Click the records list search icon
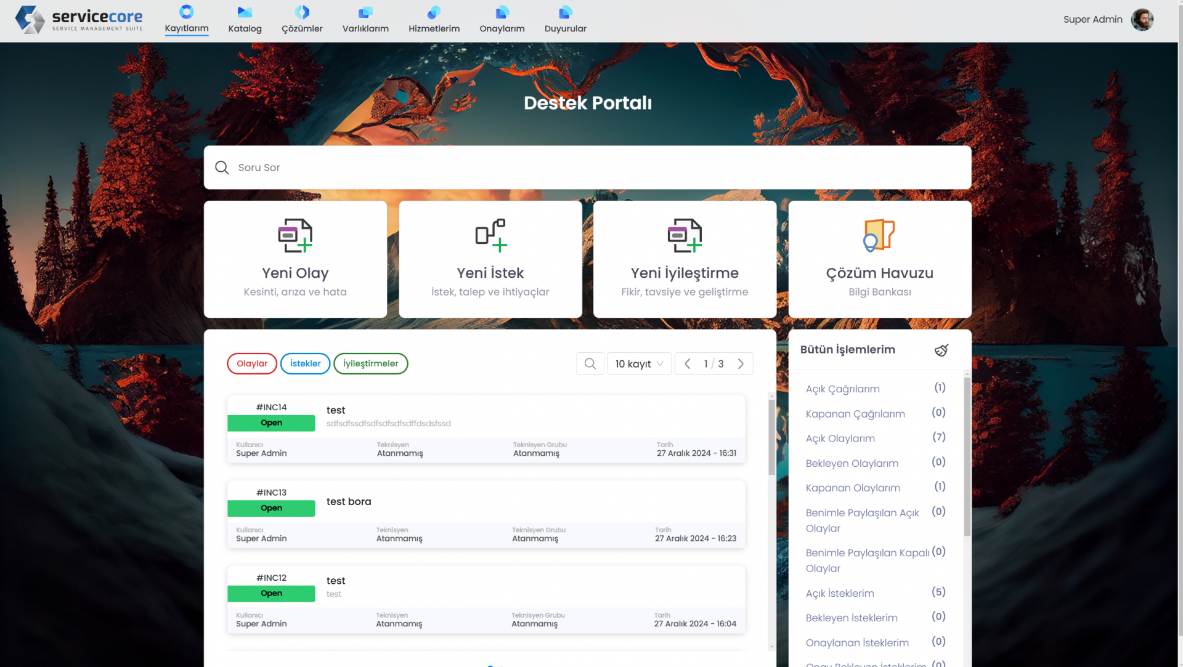 (590, 363)
